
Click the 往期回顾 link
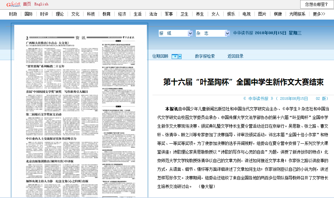click(160, 56)
